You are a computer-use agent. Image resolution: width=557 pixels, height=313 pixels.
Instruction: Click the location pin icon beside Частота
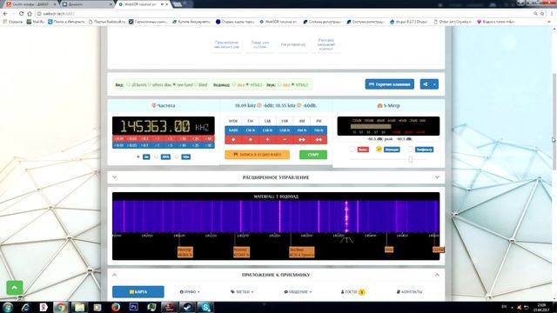[154, 105]
